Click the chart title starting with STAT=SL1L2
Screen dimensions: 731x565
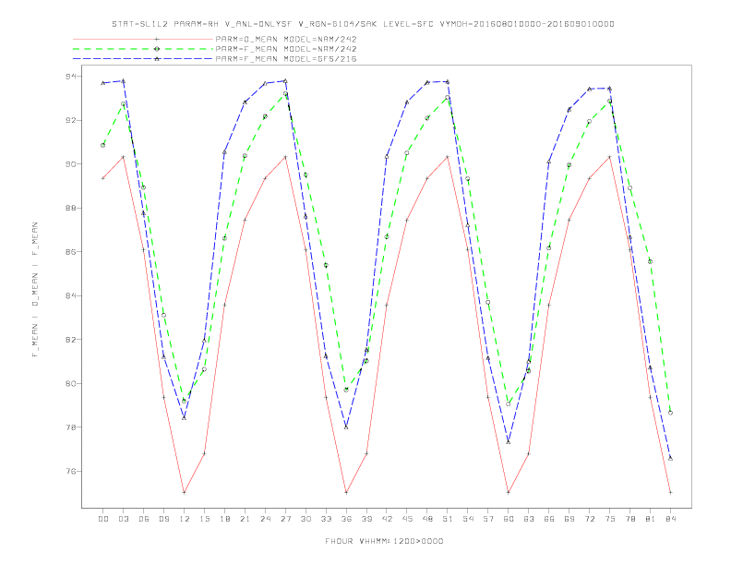[363, 24]
